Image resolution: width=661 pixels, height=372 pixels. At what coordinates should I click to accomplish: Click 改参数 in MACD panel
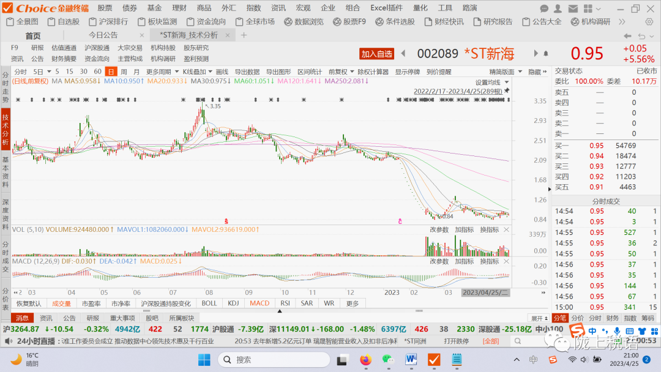click(x=439, y=261)
